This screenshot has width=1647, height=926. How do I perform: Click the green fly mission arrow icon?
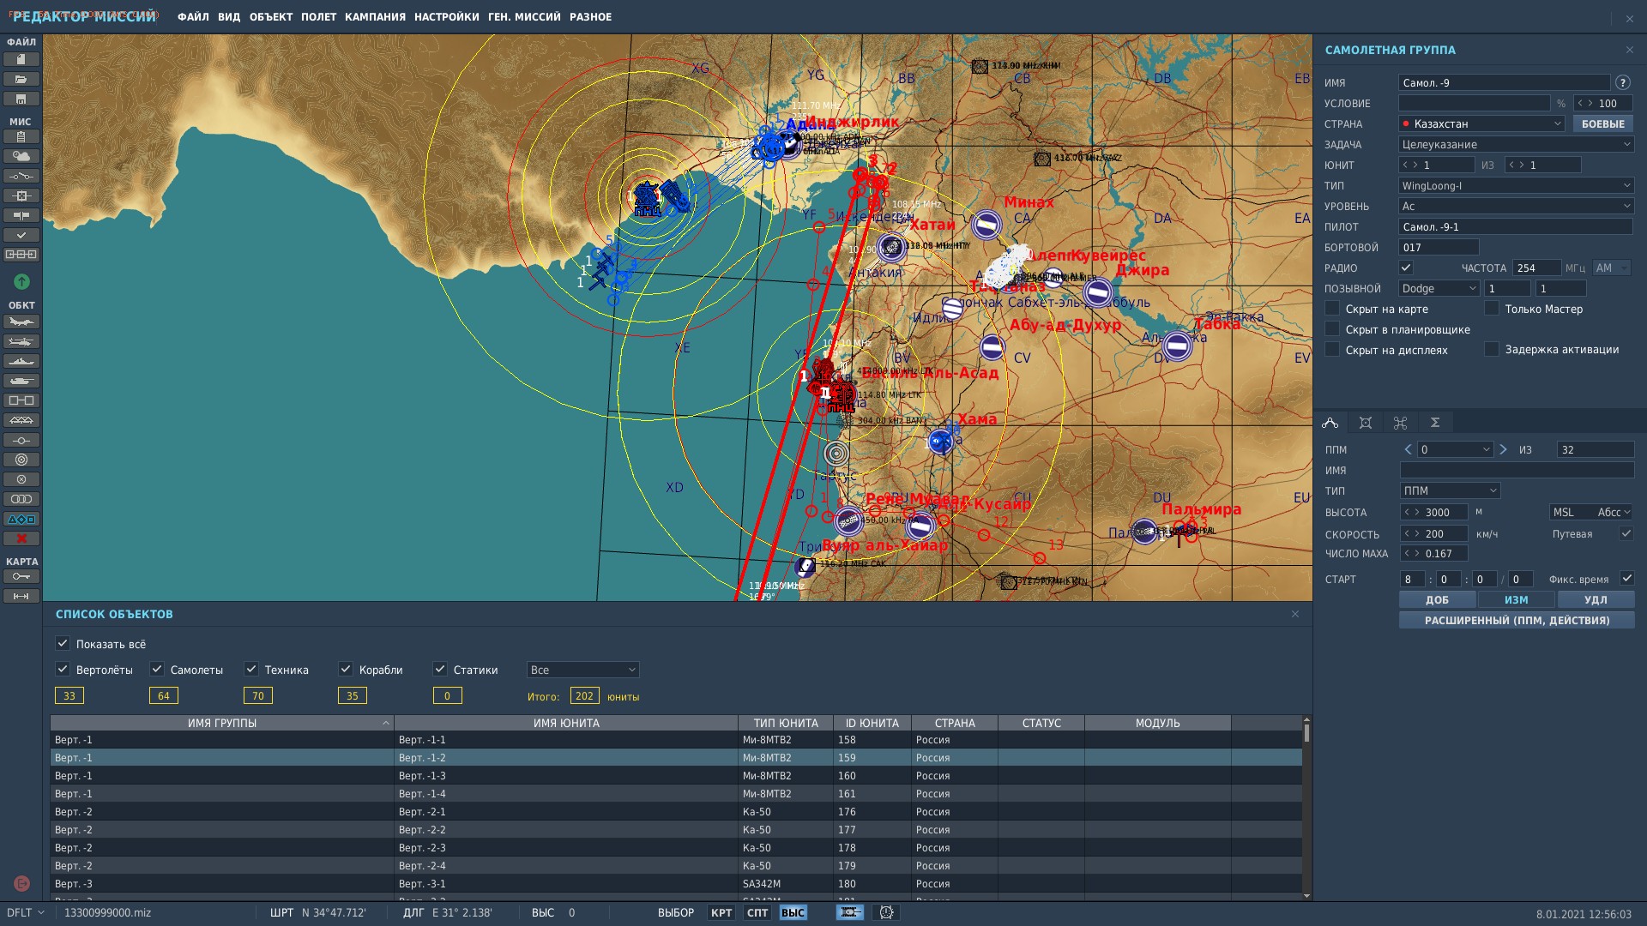21,281
